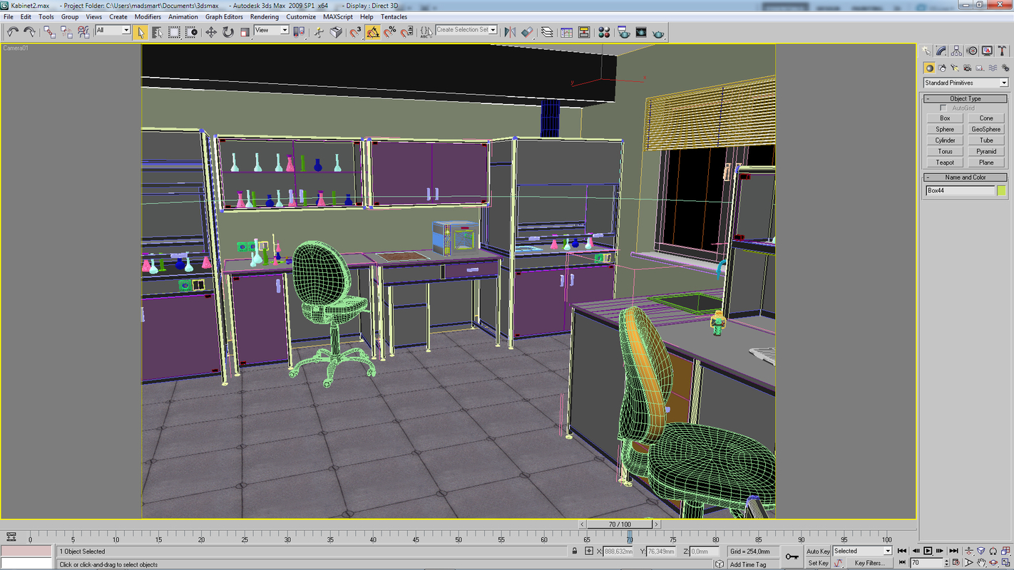Activate the Select and Rotate tool
This screenshot has width=1014, height=570.
[227, 32]
